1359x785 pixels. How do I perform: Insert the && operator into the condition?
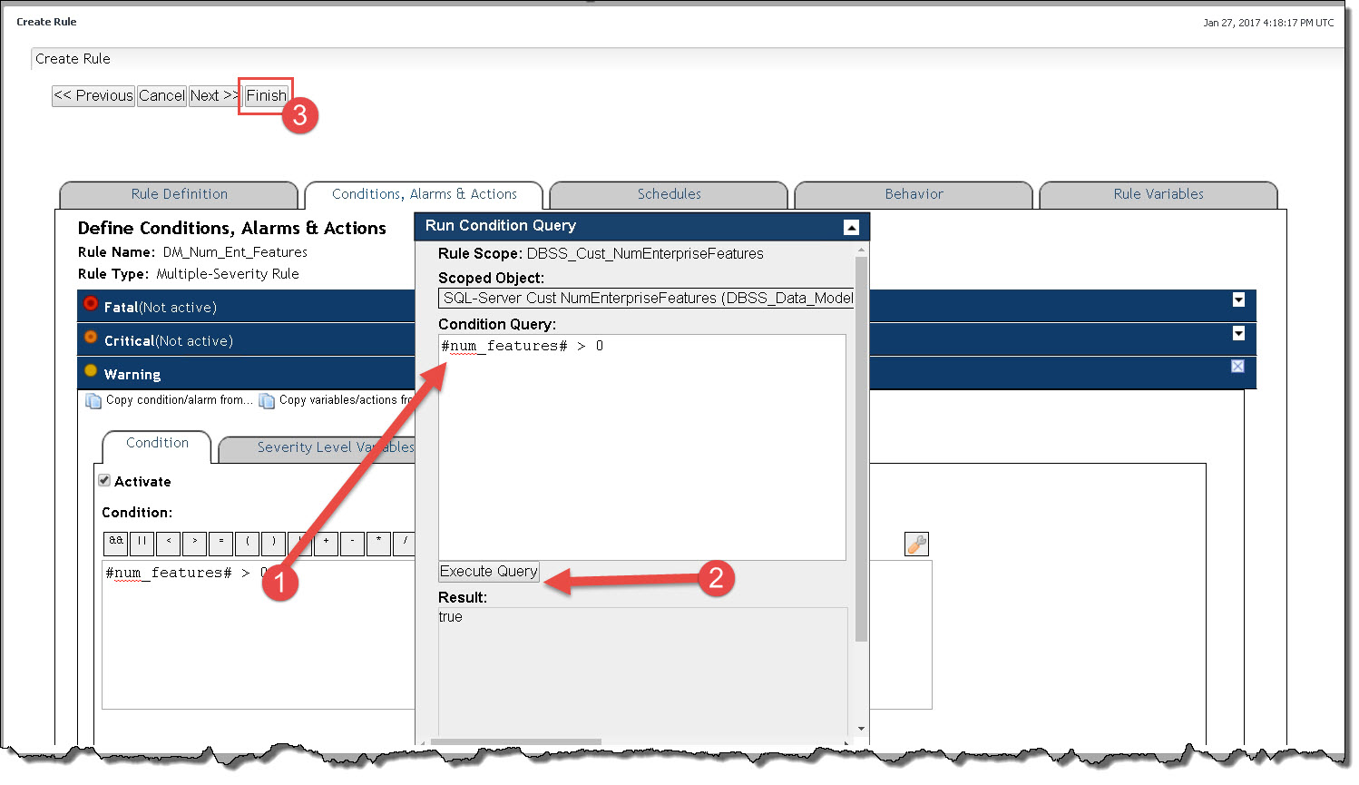116,543
